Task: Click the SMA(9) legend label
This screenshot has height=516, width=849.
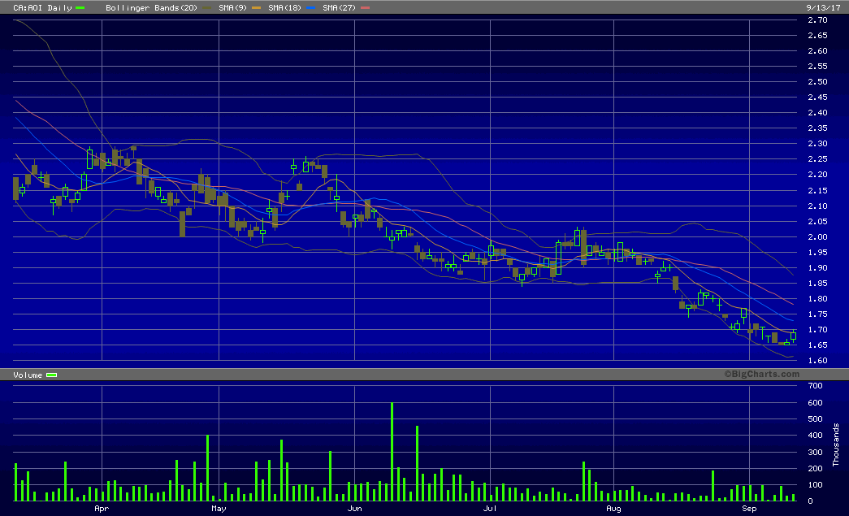Action: (233, 7)
